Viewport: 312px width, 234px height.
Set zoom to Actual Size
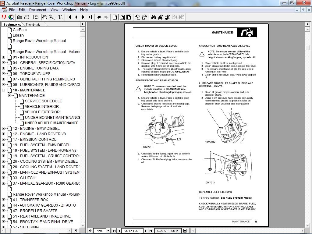[x=115, y=17]
